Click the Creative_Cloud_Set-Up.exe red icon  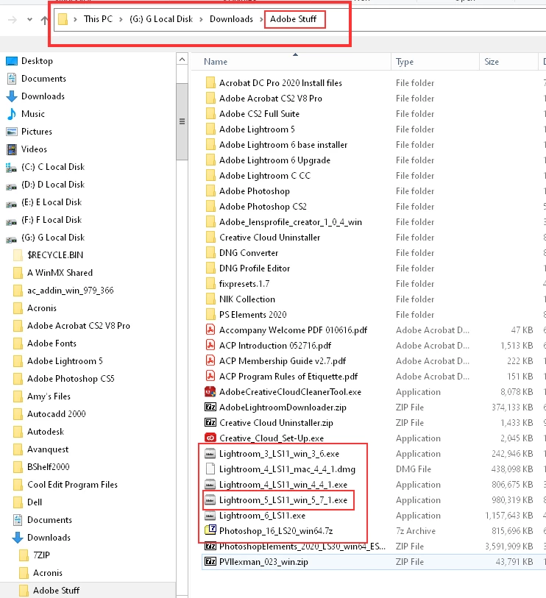point(210,438)
